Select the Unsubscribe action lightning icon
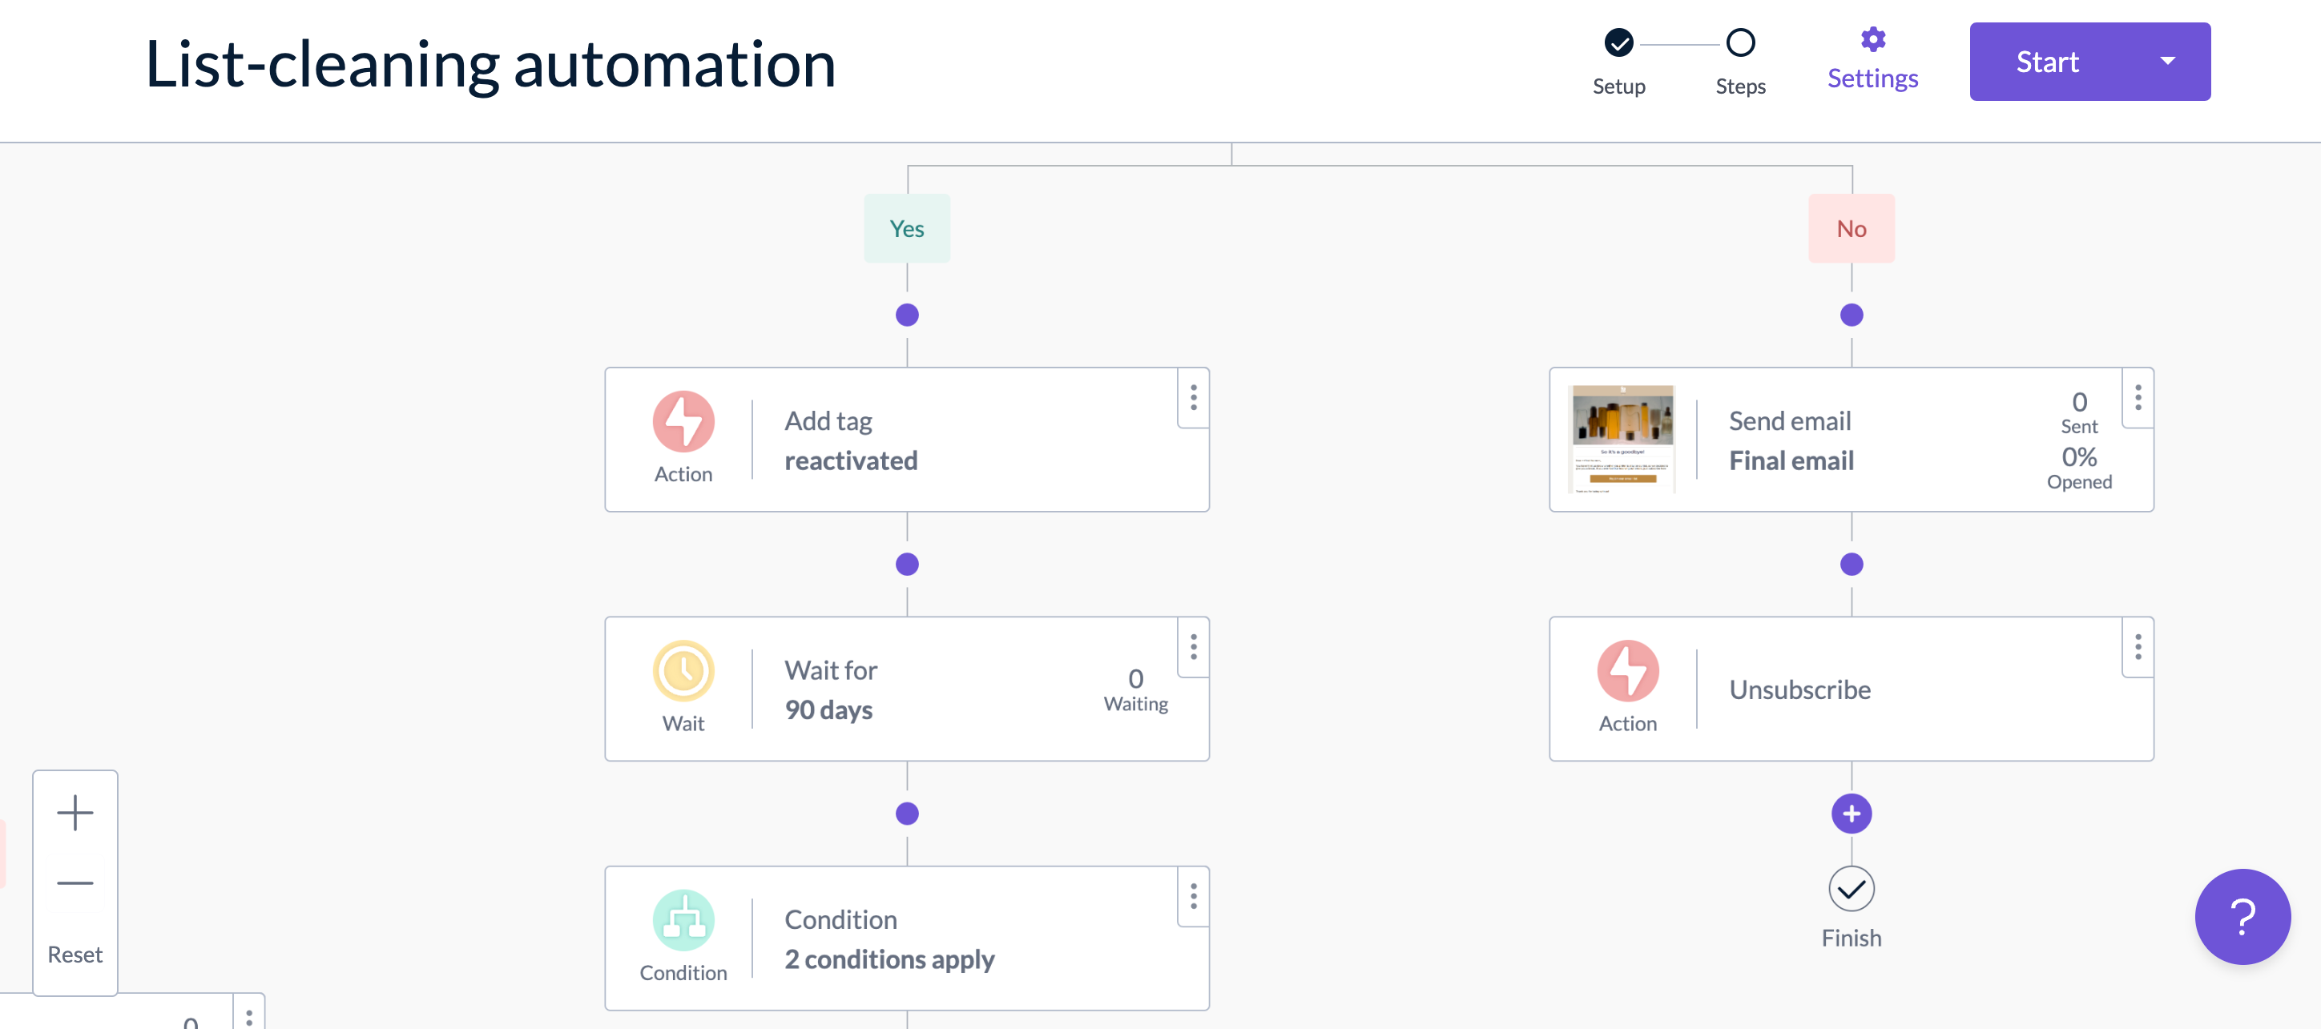 click(1627, 671)
